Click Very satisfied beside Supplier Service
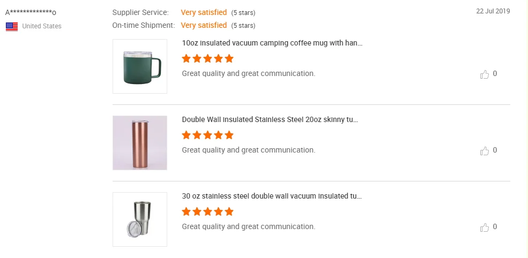This screenshot has width=528, height=258. click(x=204, y=12)
